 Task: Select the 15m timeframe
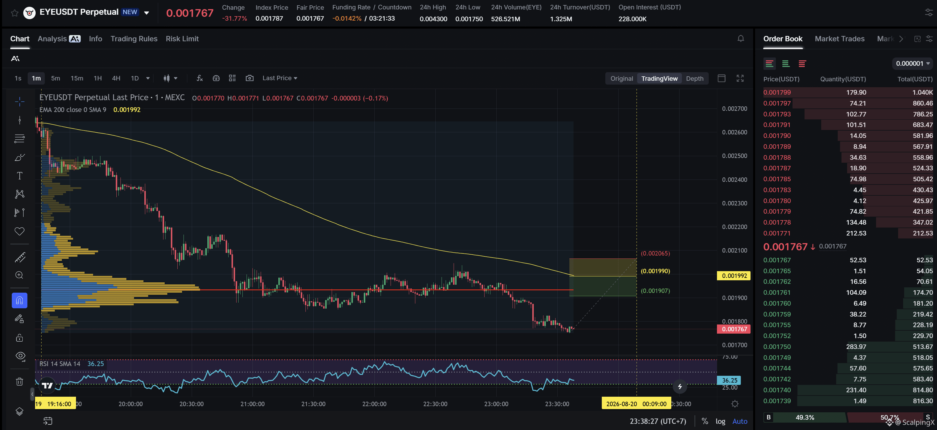click(x=77, y=78)
